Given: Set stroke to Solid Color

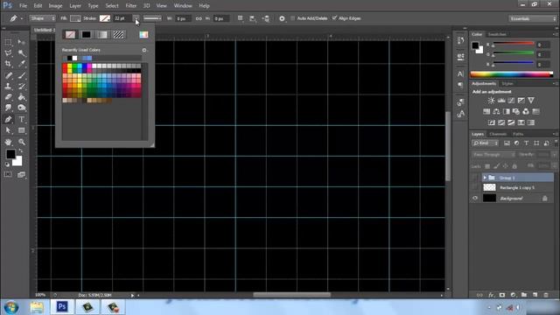Looking at the screenshot, I should click(x=86, y=35).
